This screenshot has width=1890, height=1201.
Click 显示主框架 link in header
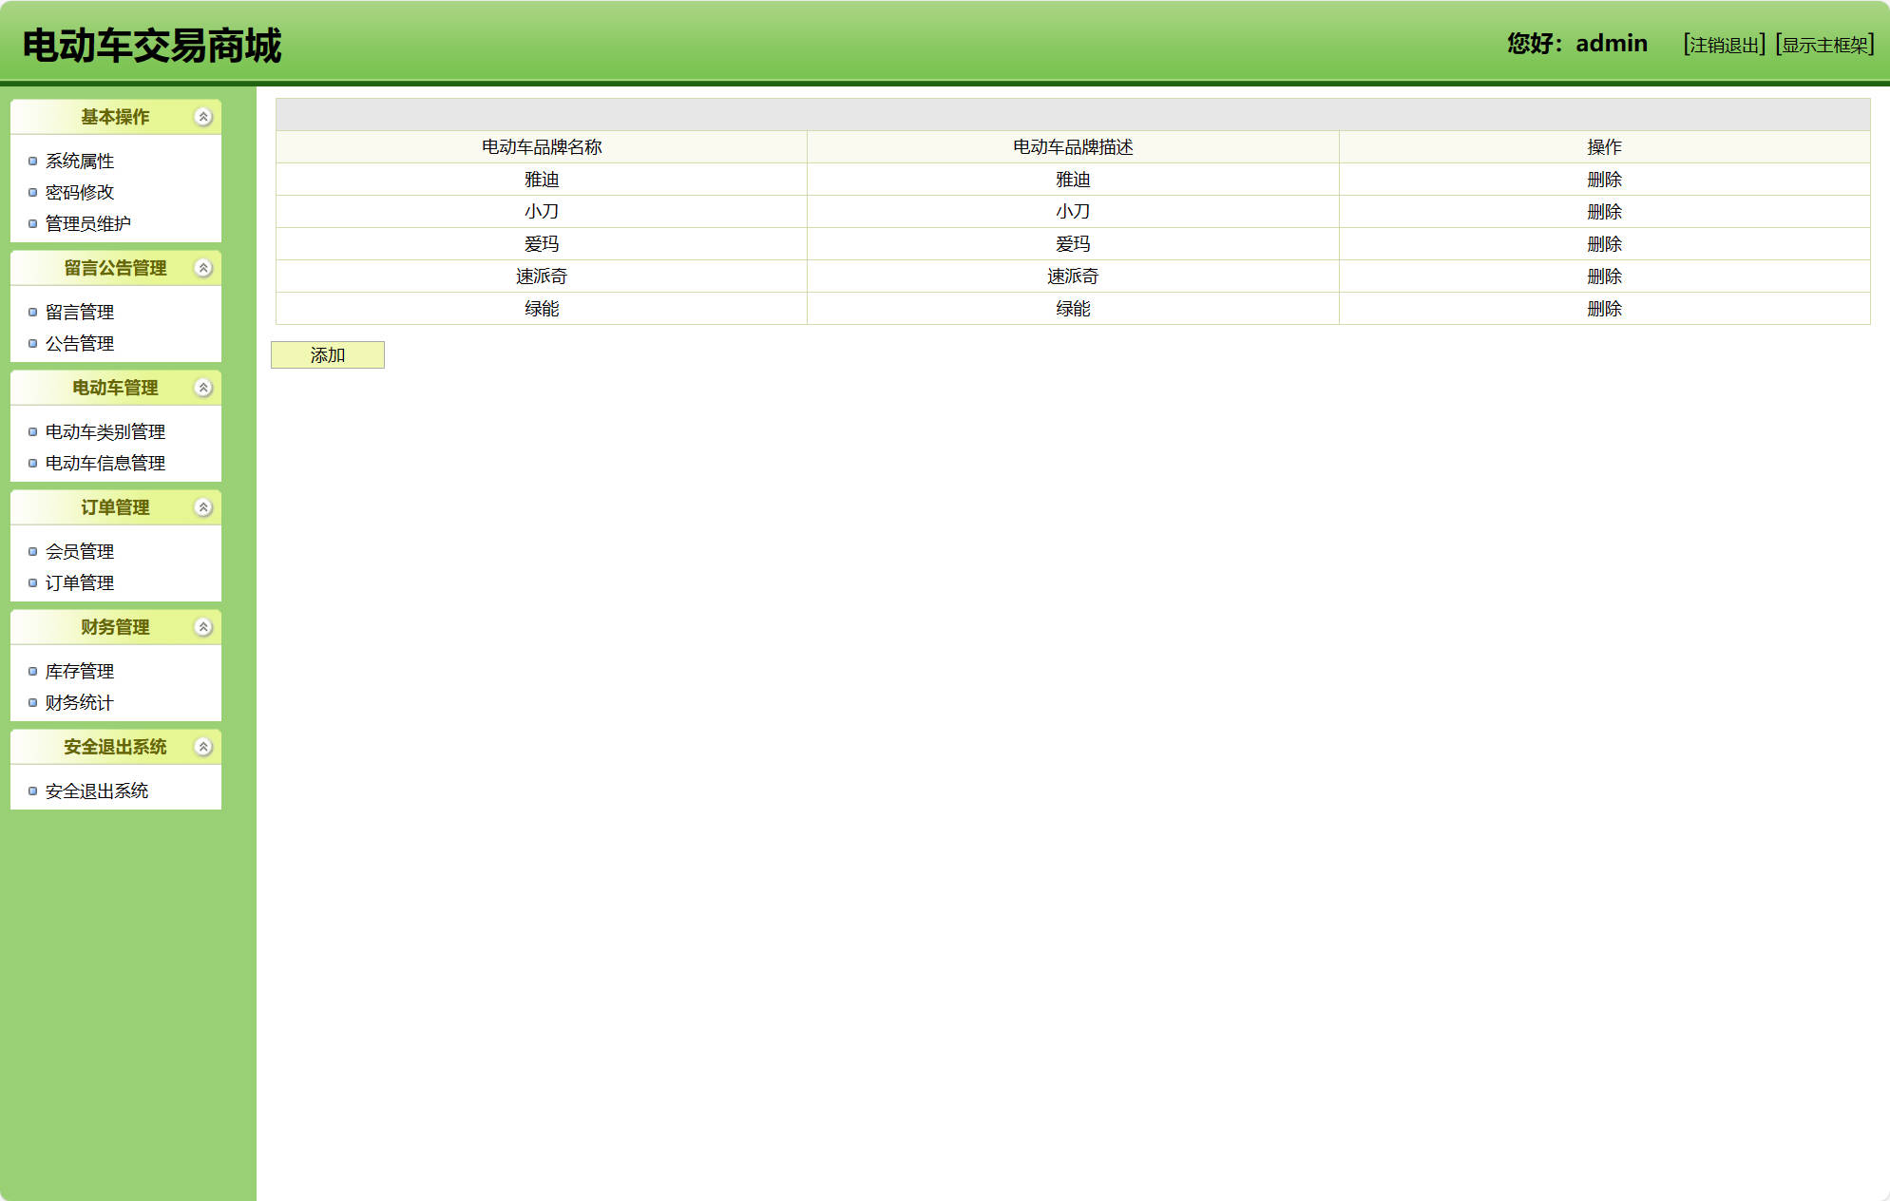click(x=1824, y=45)
